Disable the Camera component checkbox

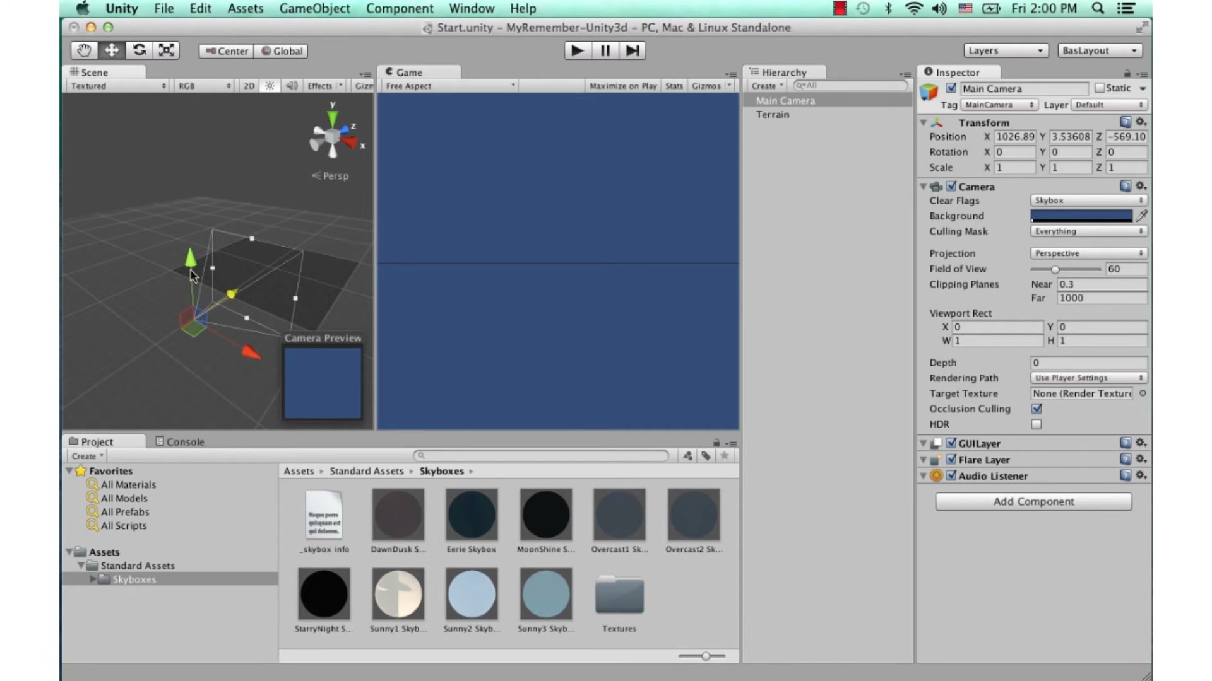point(951,187)
